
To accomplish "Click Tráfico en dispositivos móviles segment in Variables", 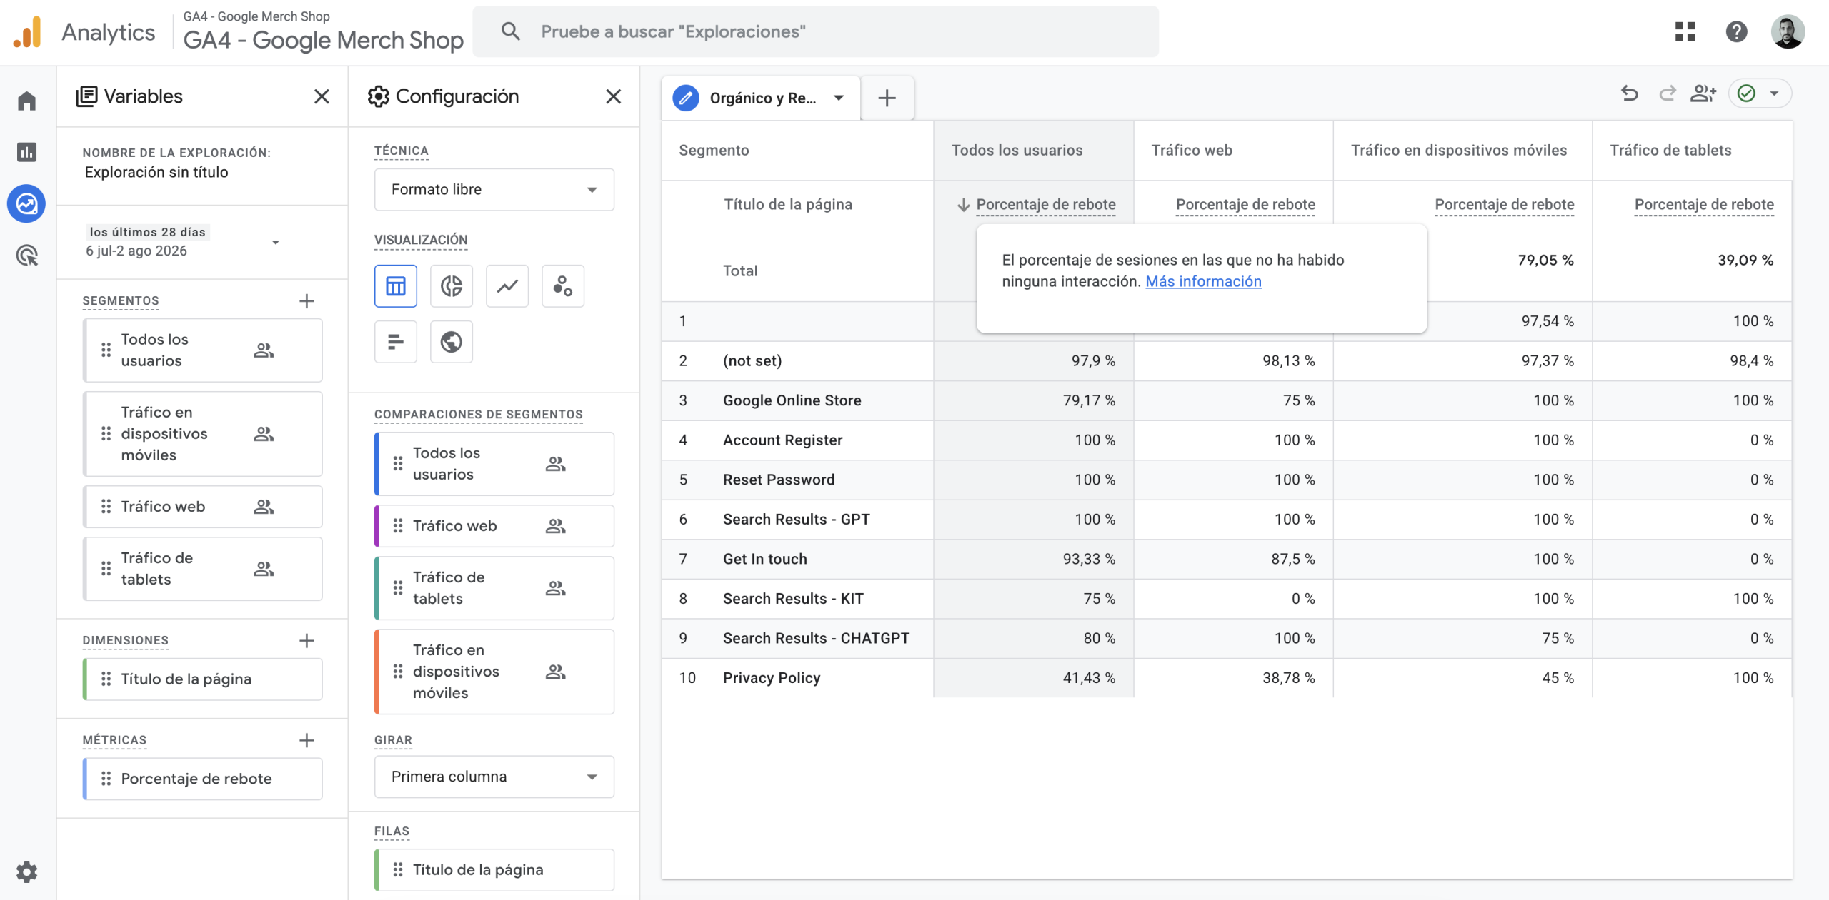I will click(x=203, y=434).
